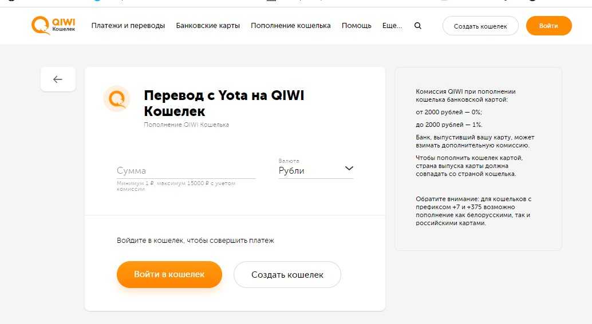Click the Комиссия QIWI information text
Viewport: 592px width, 324px height.
click(x=465, y=95)
